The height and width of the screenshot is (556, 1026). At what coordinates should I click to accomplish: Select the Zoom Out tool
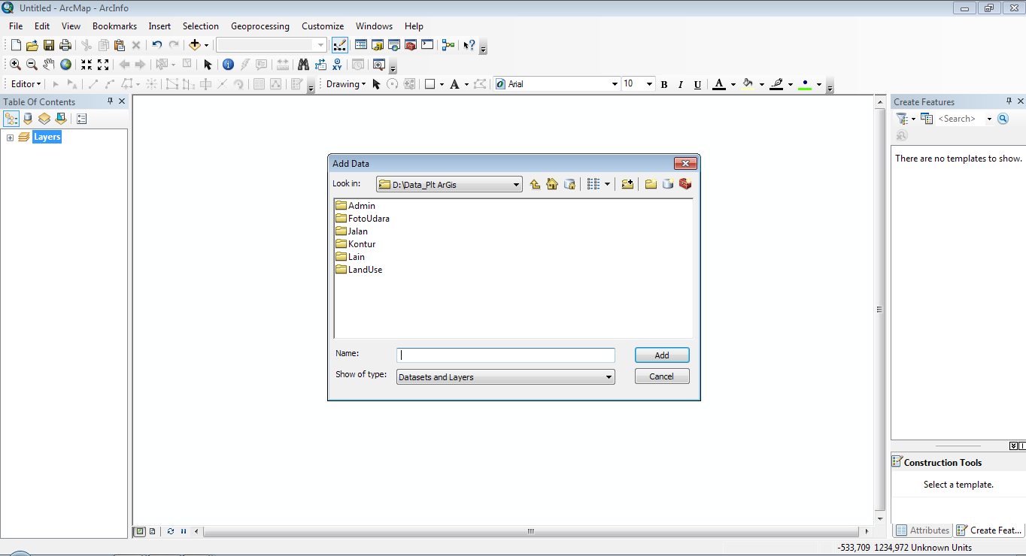click(x=32, y=65)
